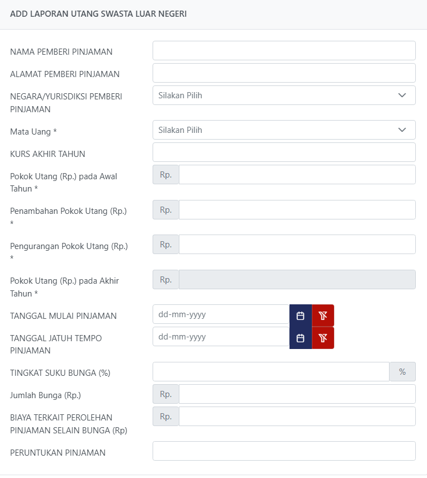Click the disabled Pokok Utang Akhir Tahun field

[297, 280]
